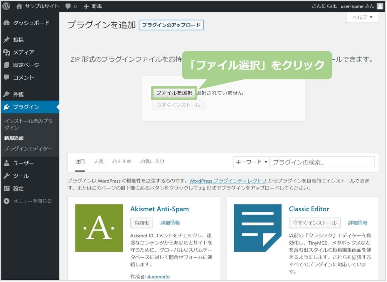This screenshot has width=387, height=282.
Task: Open the WordPress プラグインディレクトリ link
Action: point(228,181)
